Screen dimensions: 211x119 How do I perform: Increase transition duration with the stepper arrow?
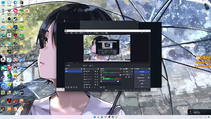point(132,74)
